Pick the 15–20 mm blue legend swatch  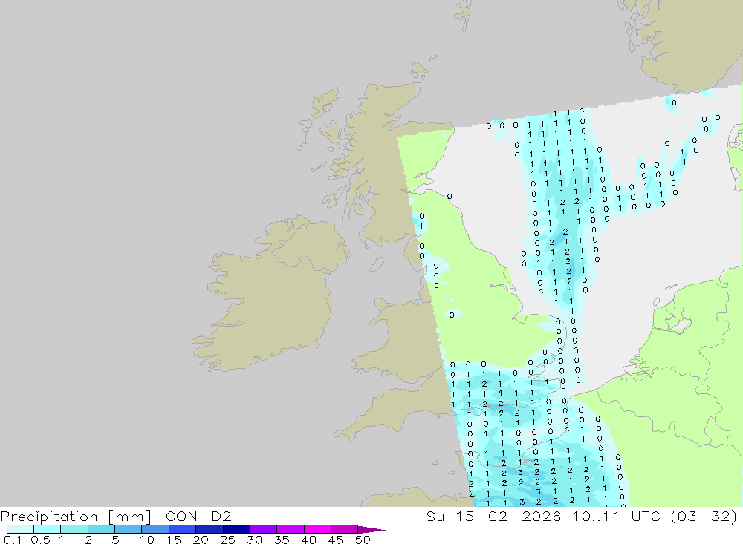coord(183,529)
